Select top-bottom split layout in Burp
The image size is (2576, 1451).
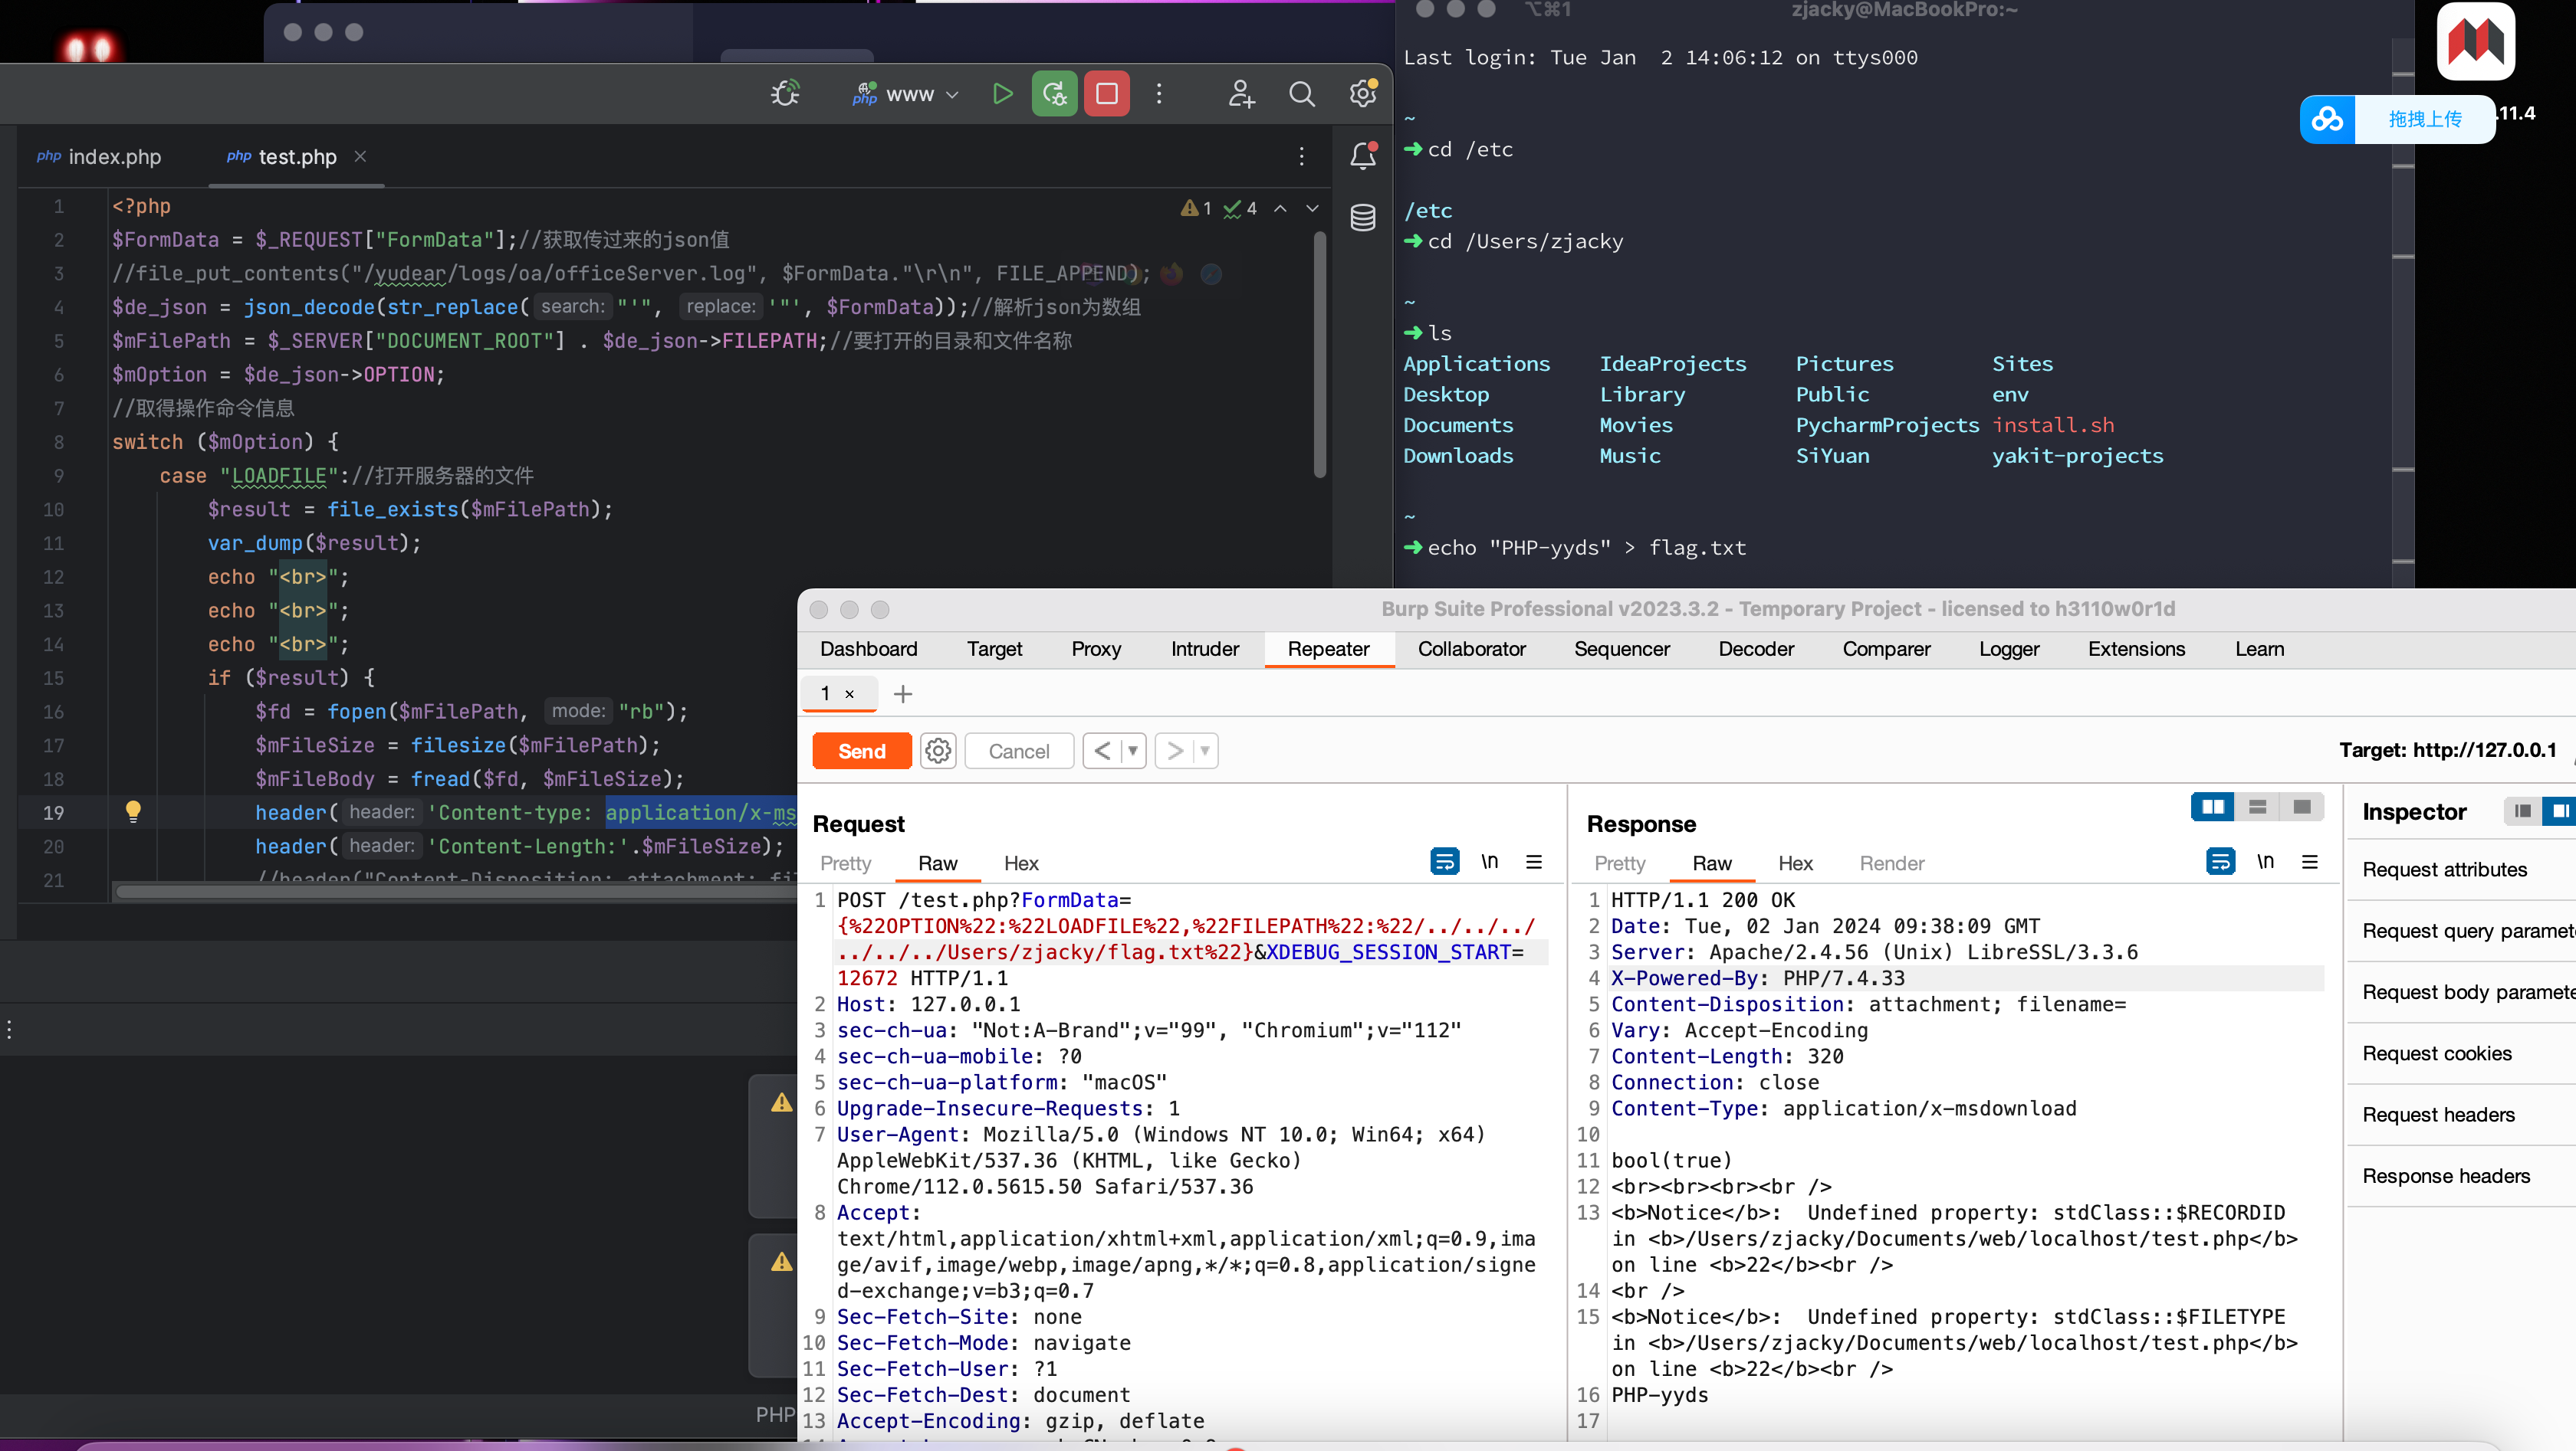pyautogui.click(x=2257, y=807)
